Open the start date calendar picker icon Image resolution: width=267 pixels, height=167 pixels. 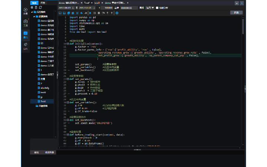click(73, 8)
